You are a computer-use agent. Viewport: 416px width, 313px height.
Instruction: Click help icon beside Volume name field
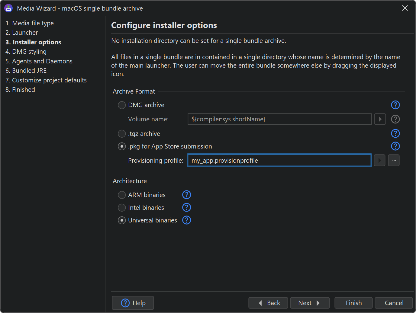pyautogui.click(x=395, y=119)
